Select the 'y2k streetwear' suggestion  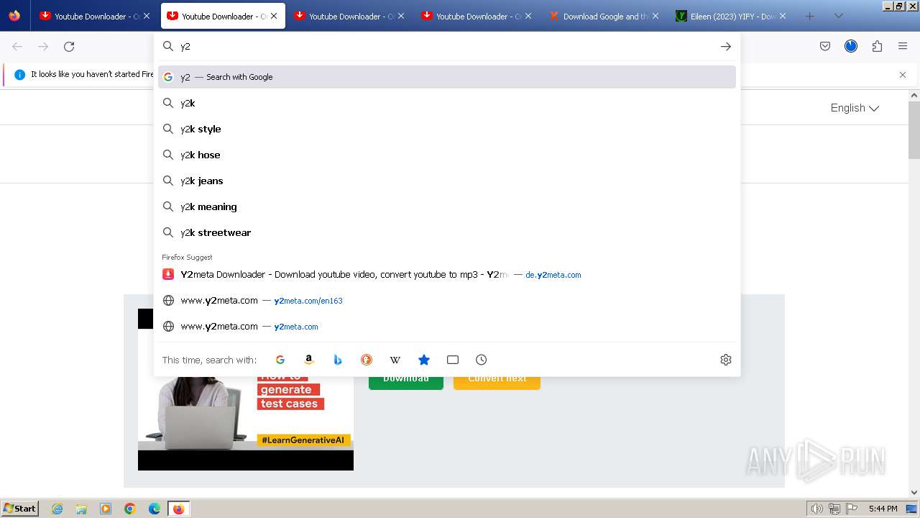447,232
